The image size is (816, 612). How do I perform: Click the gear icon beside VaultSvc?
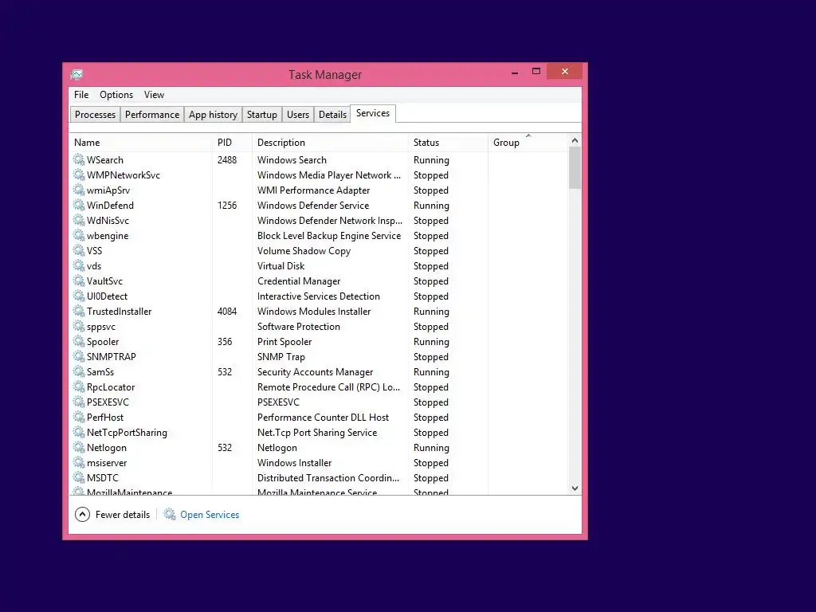(x=79, y=280)
